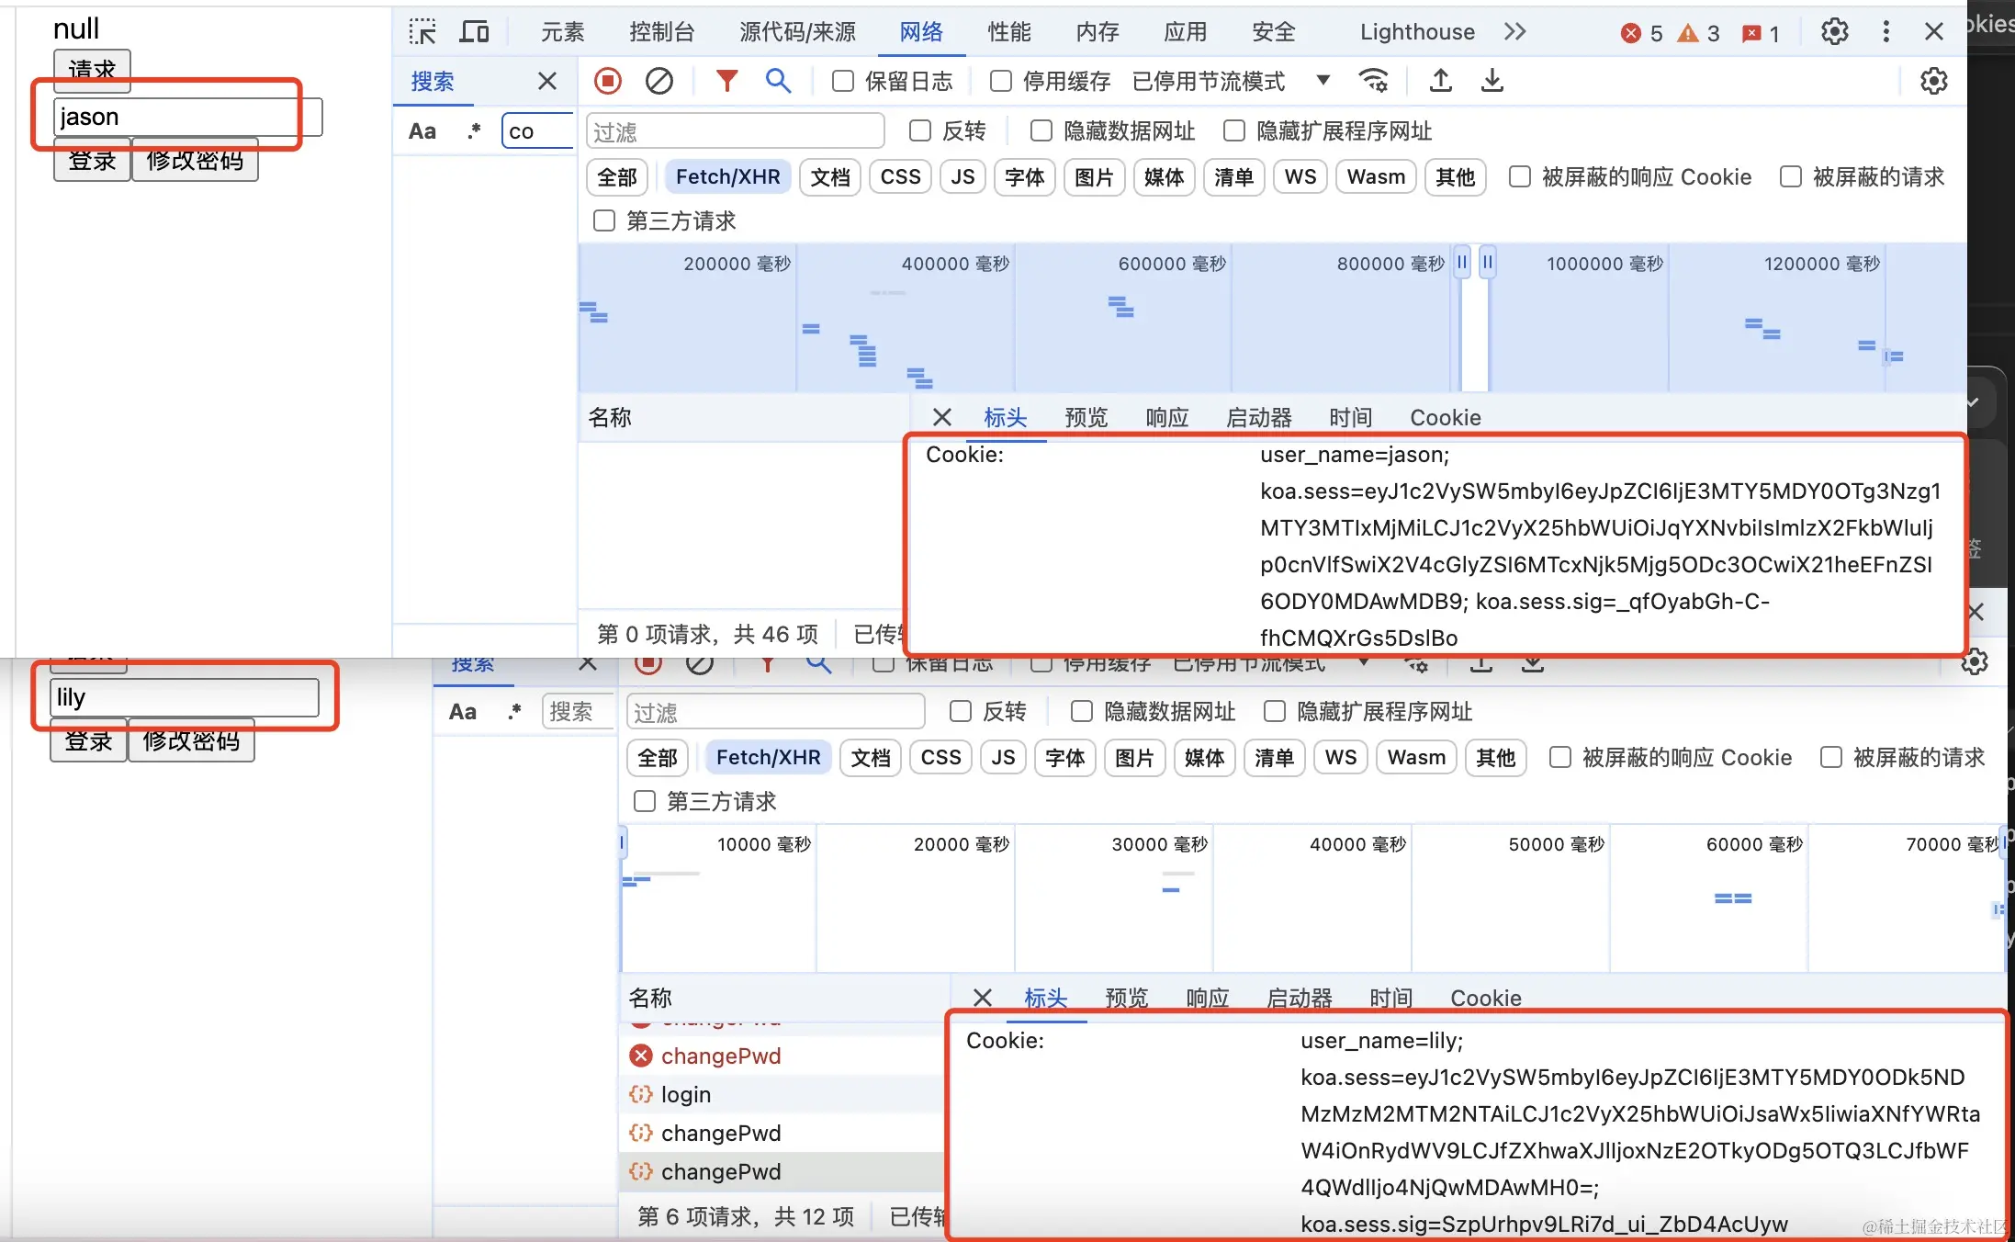Switch to the 控制台 tab

(x=661, y=32)
